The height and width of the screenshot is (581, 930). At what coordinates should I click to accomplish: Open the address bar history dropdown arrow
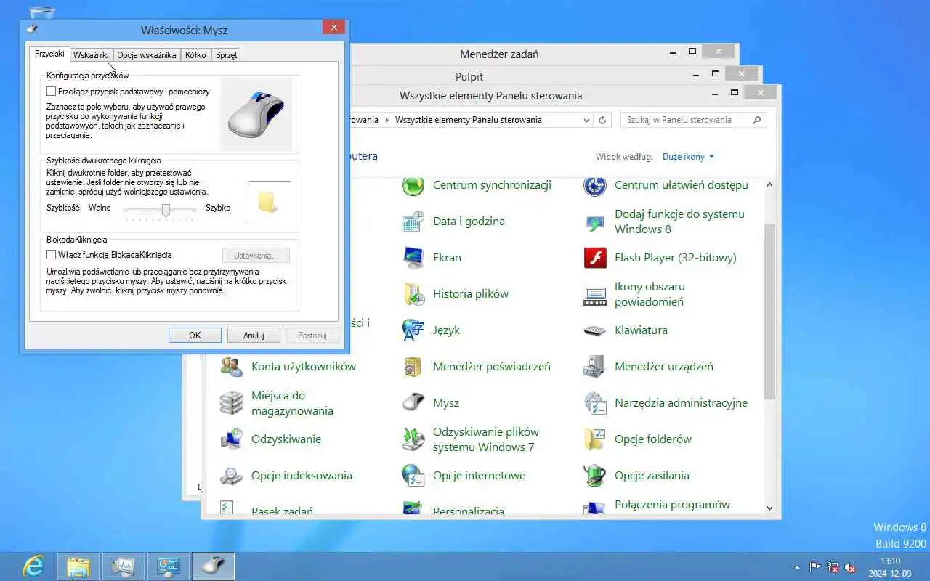[x=587, y=120]
